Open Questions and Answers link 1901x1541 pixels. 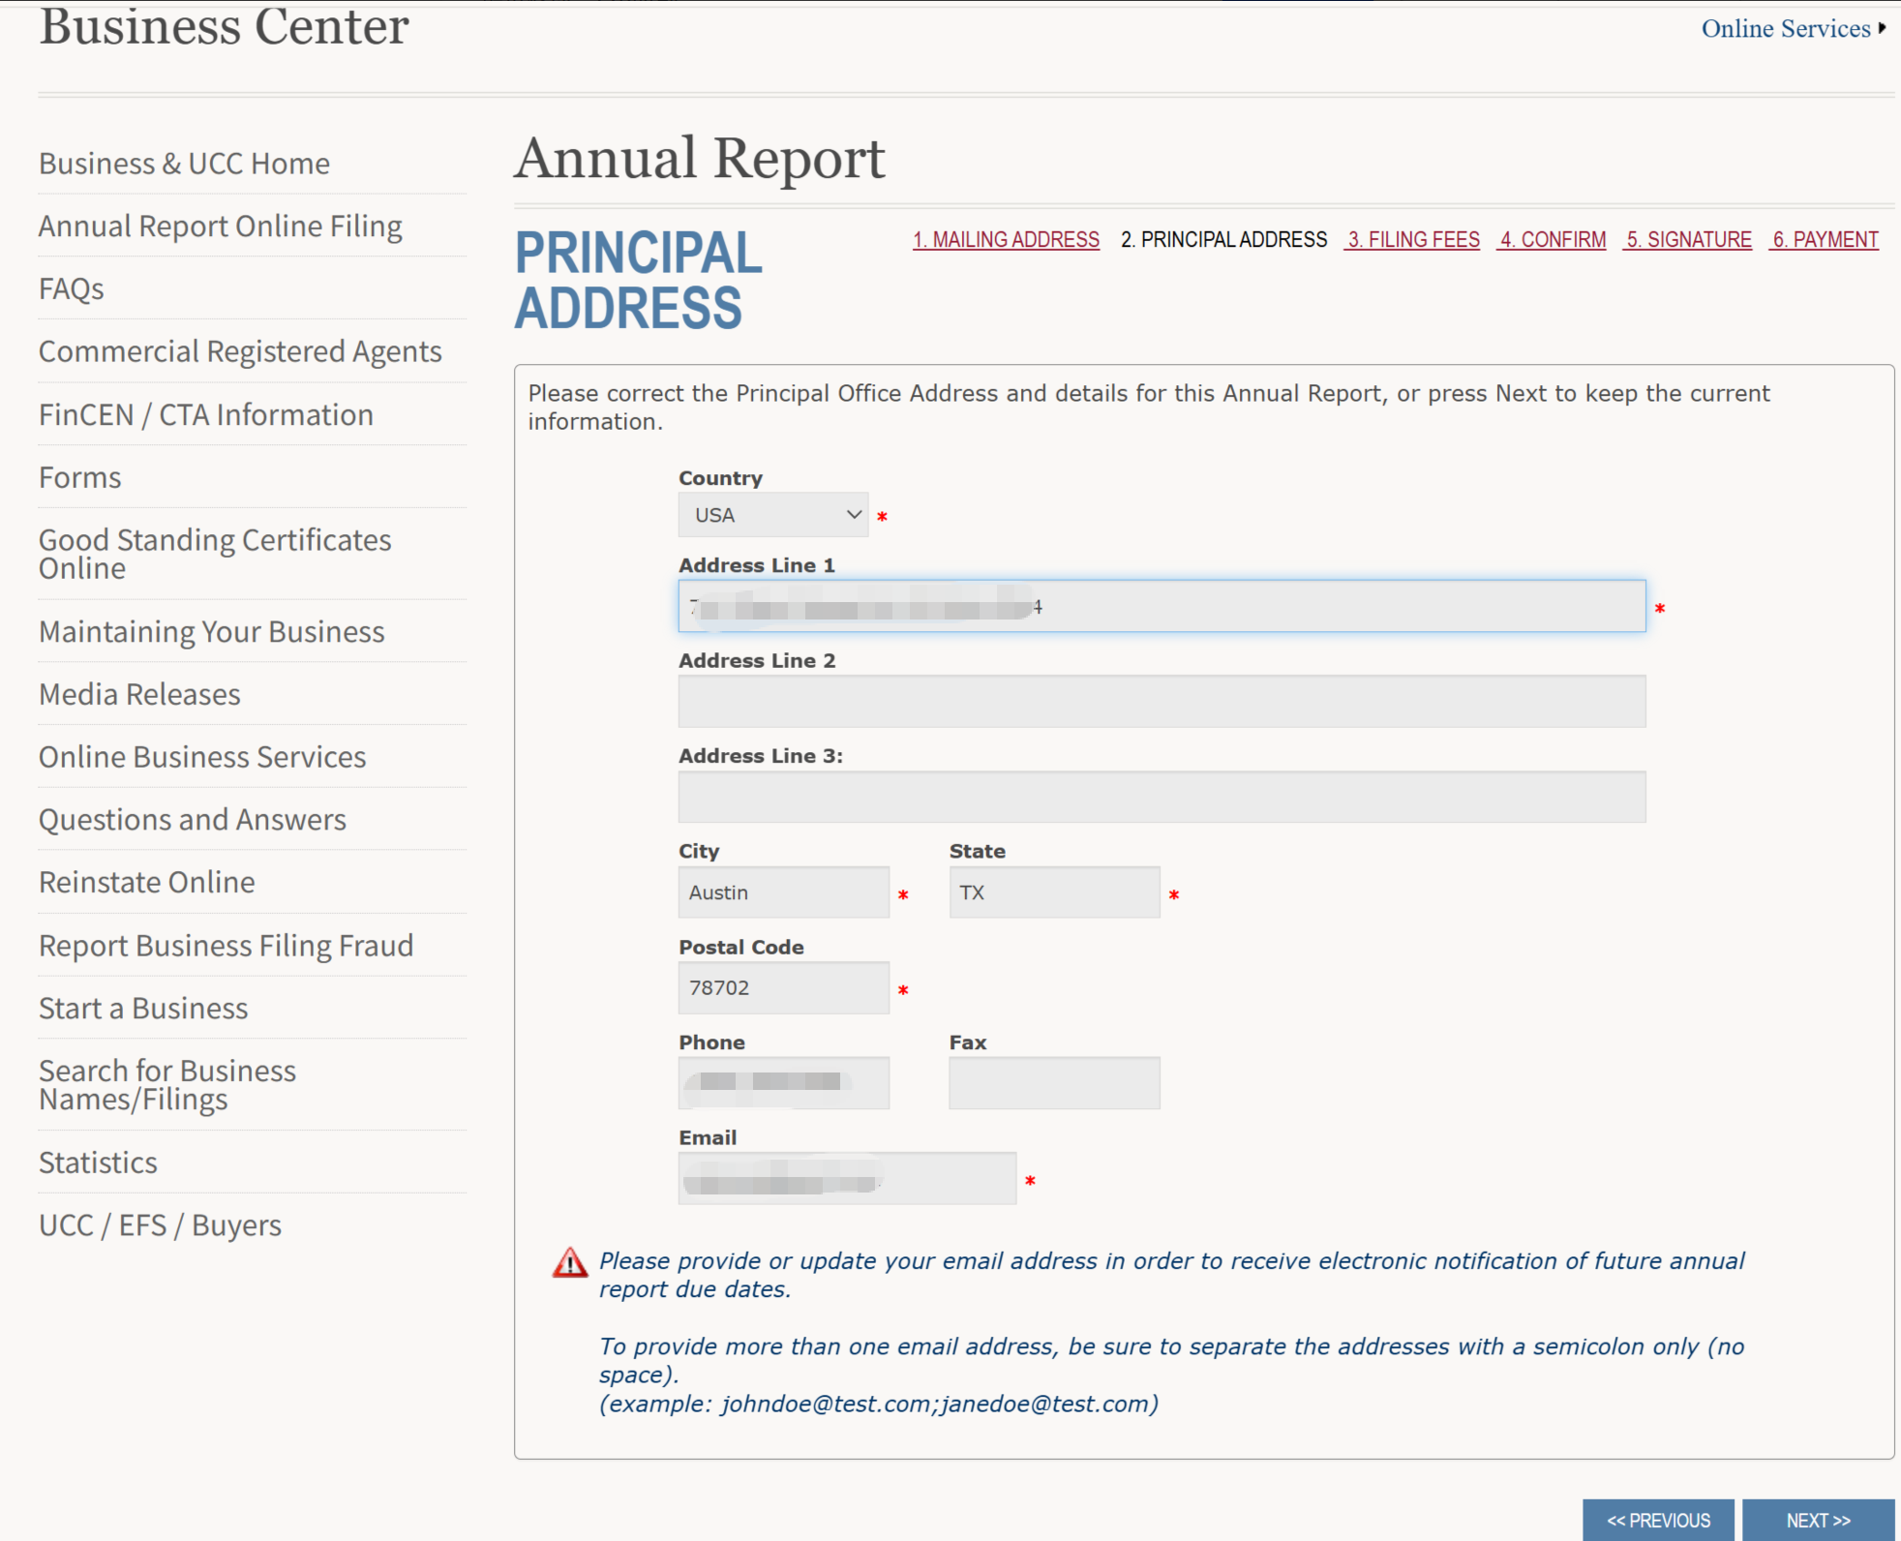point(192,820)
